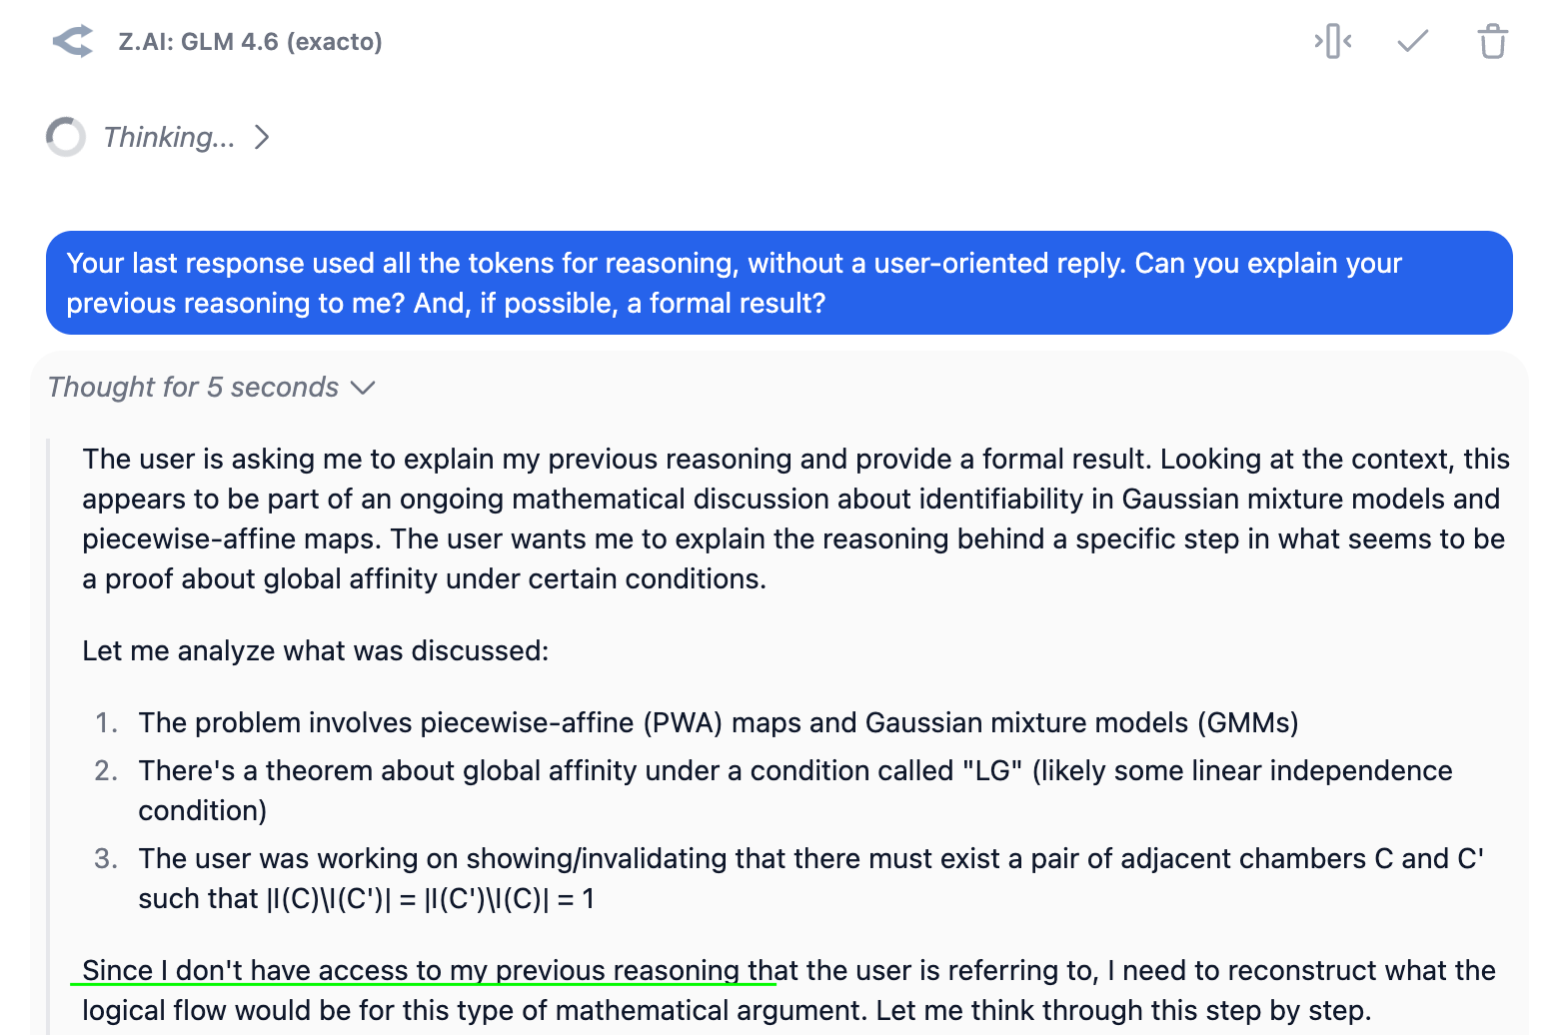1557x1035 pixels.
Task: Click the "Let me analyze what was discussed" line
Action: pyautogui.click(x=315, y=650)
